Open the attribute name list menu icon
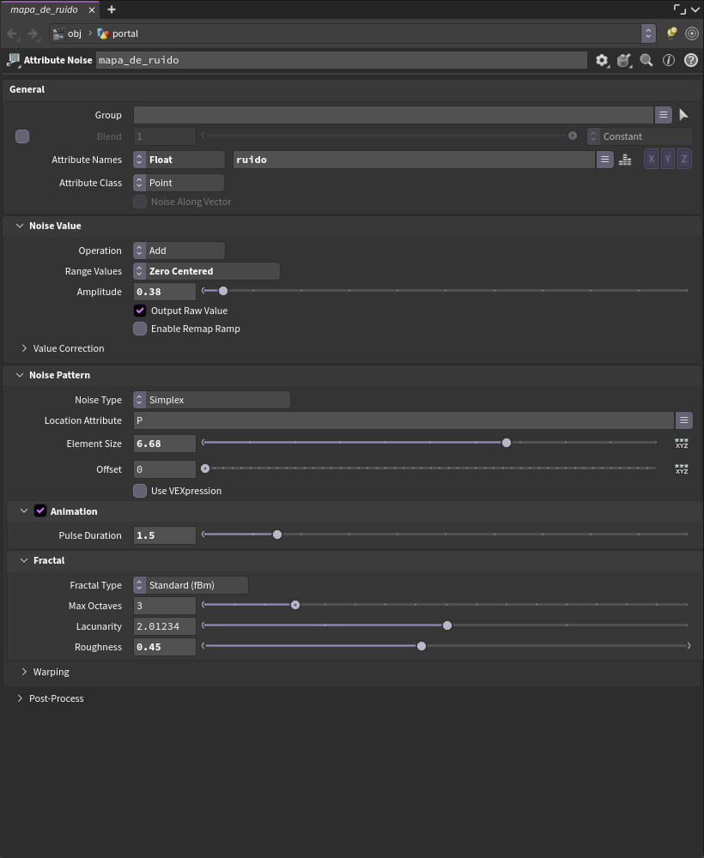 604,160
